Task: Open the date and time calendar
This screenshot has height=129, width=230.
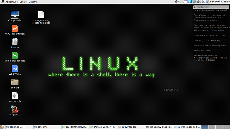Action: coord(220,2)
